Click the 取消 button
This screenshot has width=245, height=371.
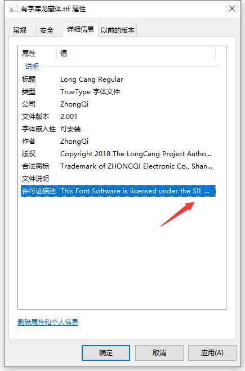(159, 353)
